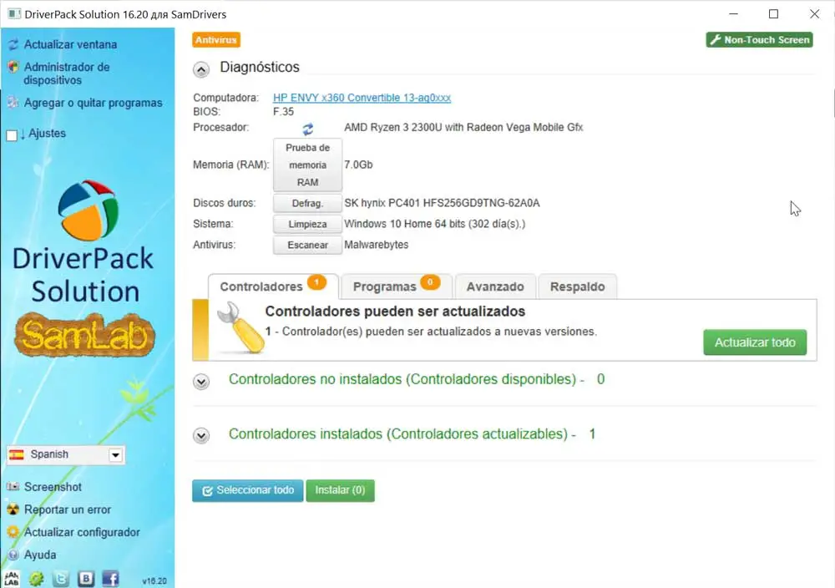Click Actualizar configurador link

pos(82,532)
